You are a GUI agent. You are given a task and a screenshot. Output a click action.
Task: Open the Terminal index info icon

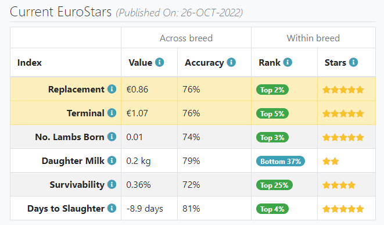click(112, 113)
